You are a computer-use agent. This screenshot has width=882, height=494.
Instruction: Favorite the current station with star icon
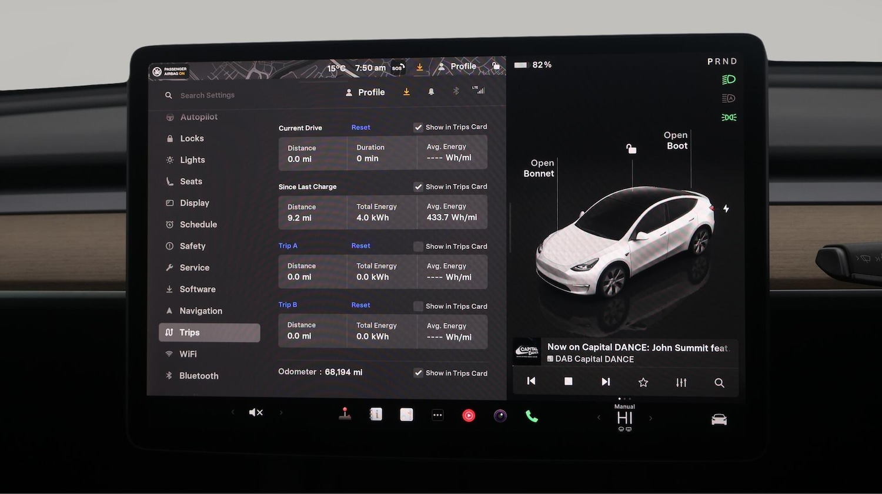point(643,382)
